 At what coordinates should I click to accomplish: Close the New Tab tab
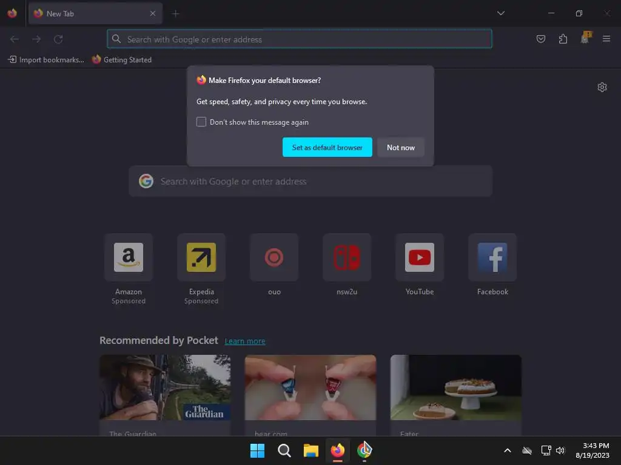153,13
